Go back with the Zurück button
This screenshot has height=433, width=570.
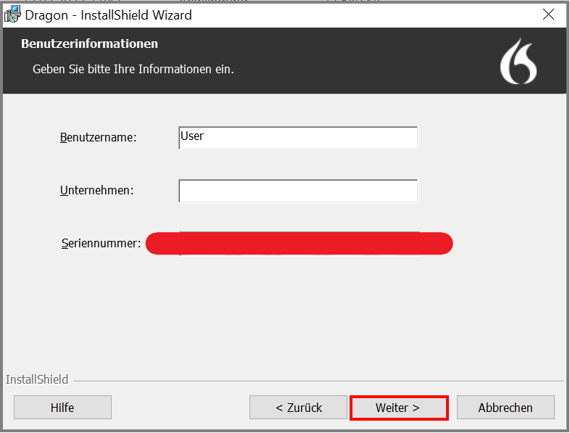tap(298, 408)
